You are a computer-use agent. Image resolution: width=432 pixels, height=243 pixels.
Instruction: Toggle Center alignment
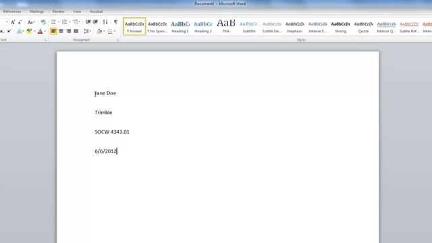[x=61, y=31]
